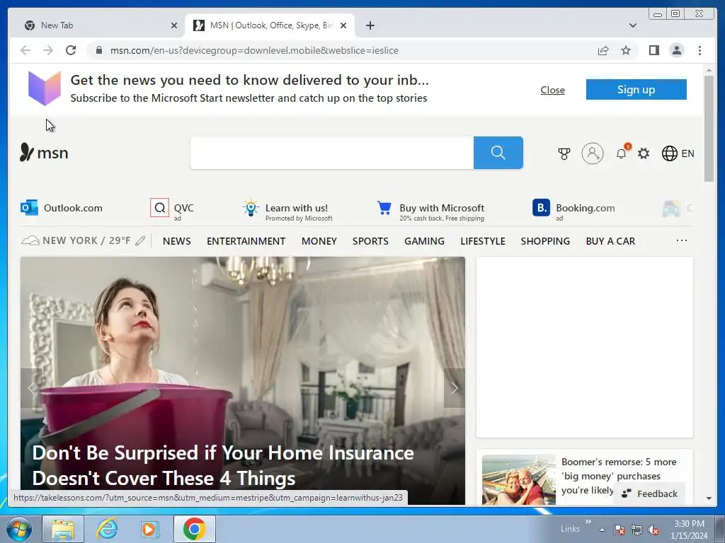
Task: Open the Chrome three-dot menu
Action: (x=700, y=50)
